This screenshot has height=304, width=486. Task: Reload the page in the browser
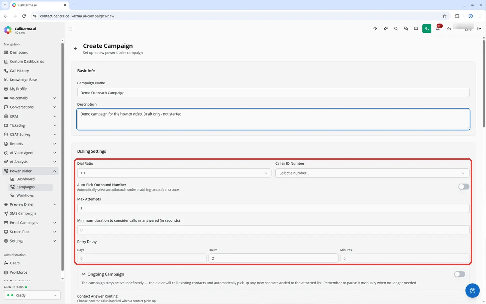(24, 16)
